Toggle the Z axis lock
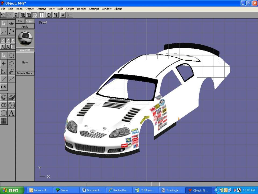 point(13,40)
